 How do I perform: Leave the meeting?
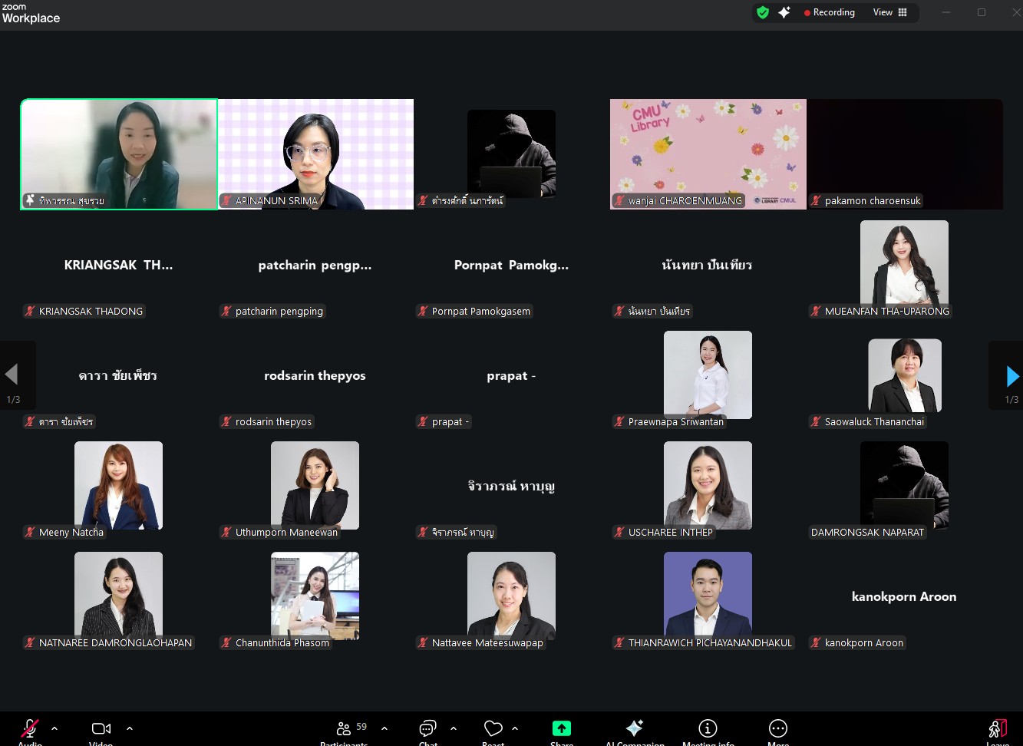click(997, 729)
